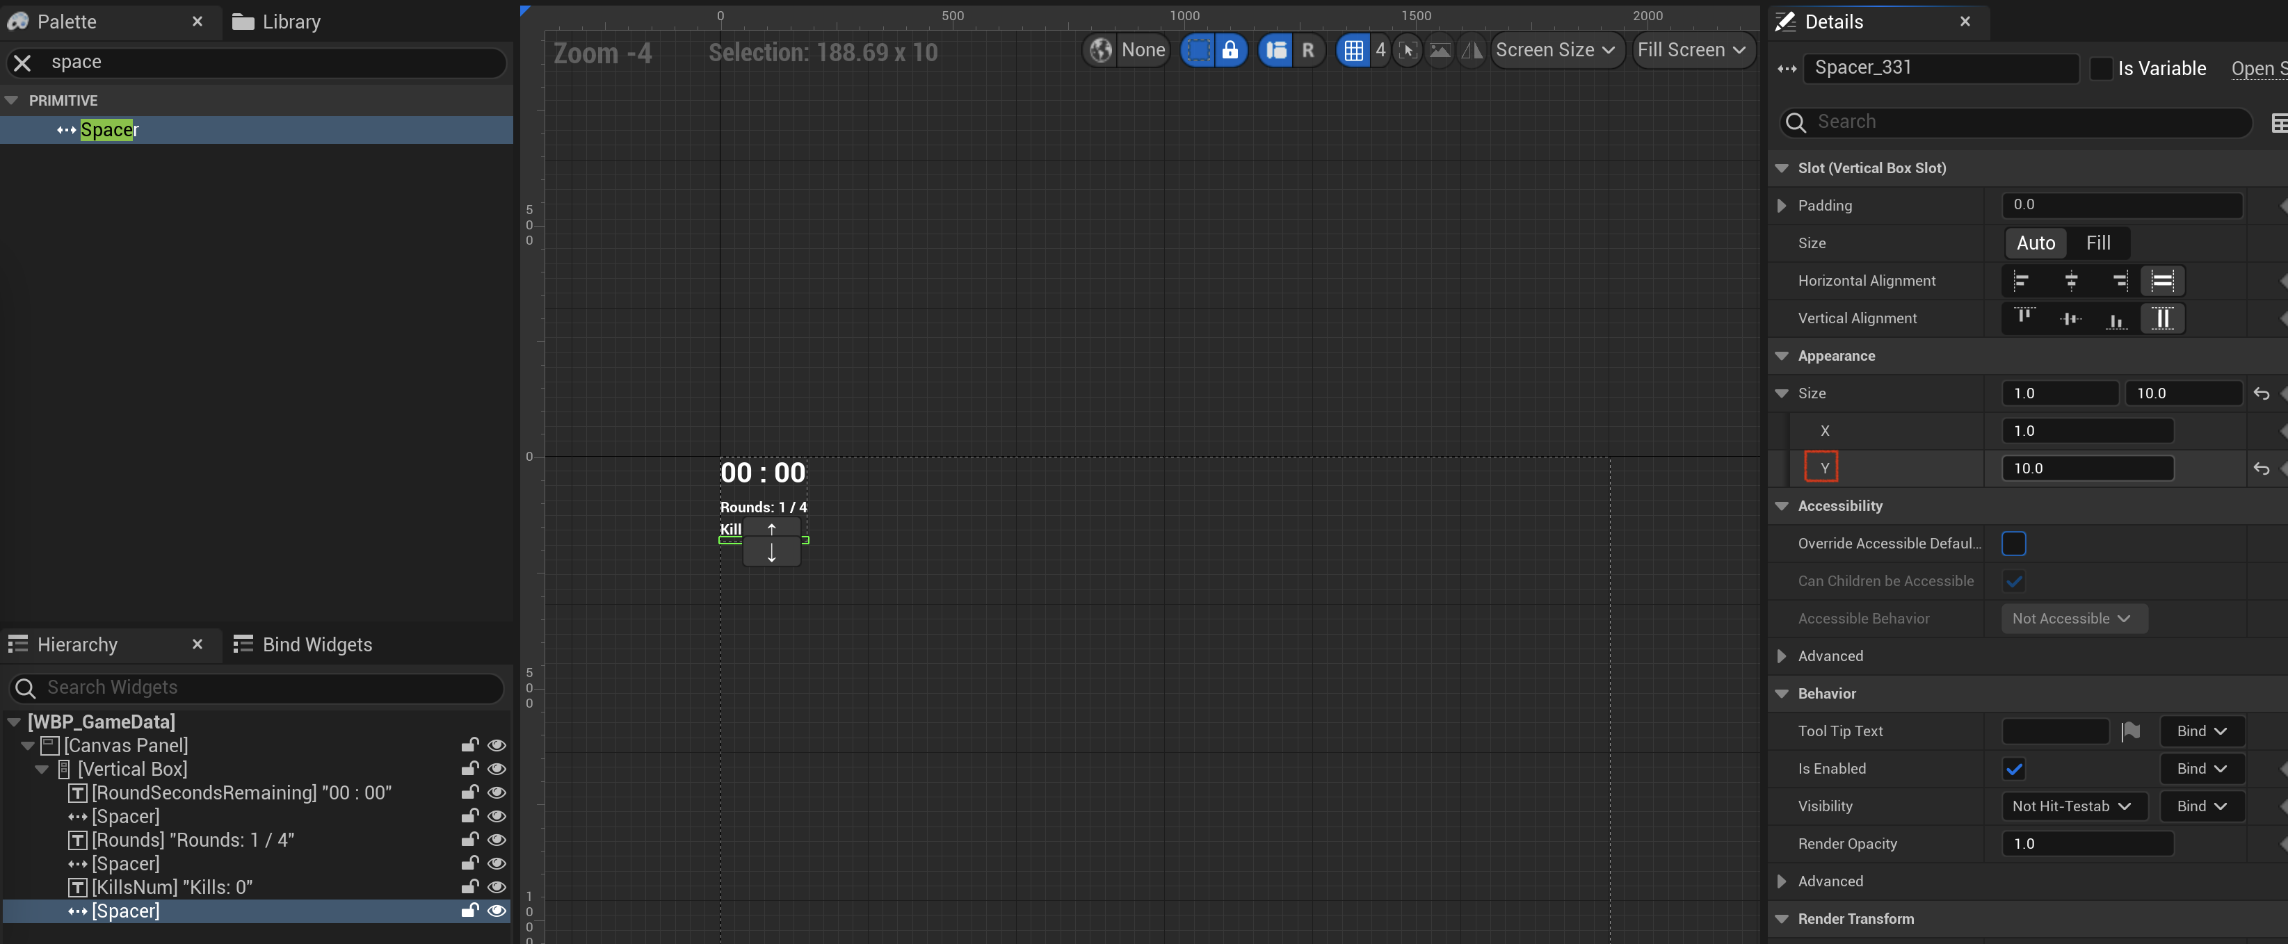This screenshot has width=2288, height=944.
Task: Close the Details tab
Action: [x=1965, y=22]
